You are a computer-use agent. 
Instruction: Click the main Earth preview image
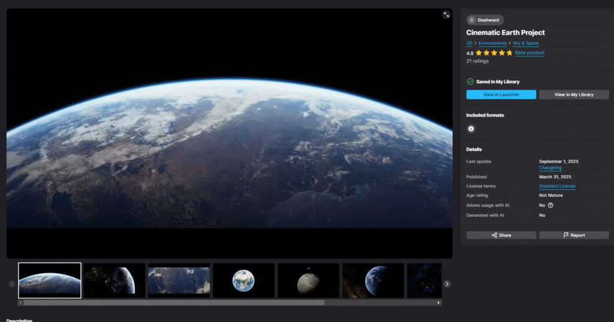click(x=230, y=133)
